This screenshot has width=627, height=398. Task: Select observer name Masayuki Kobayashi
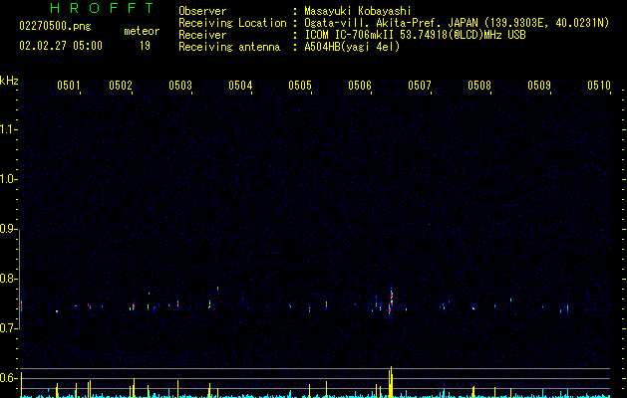pos(358,11)
